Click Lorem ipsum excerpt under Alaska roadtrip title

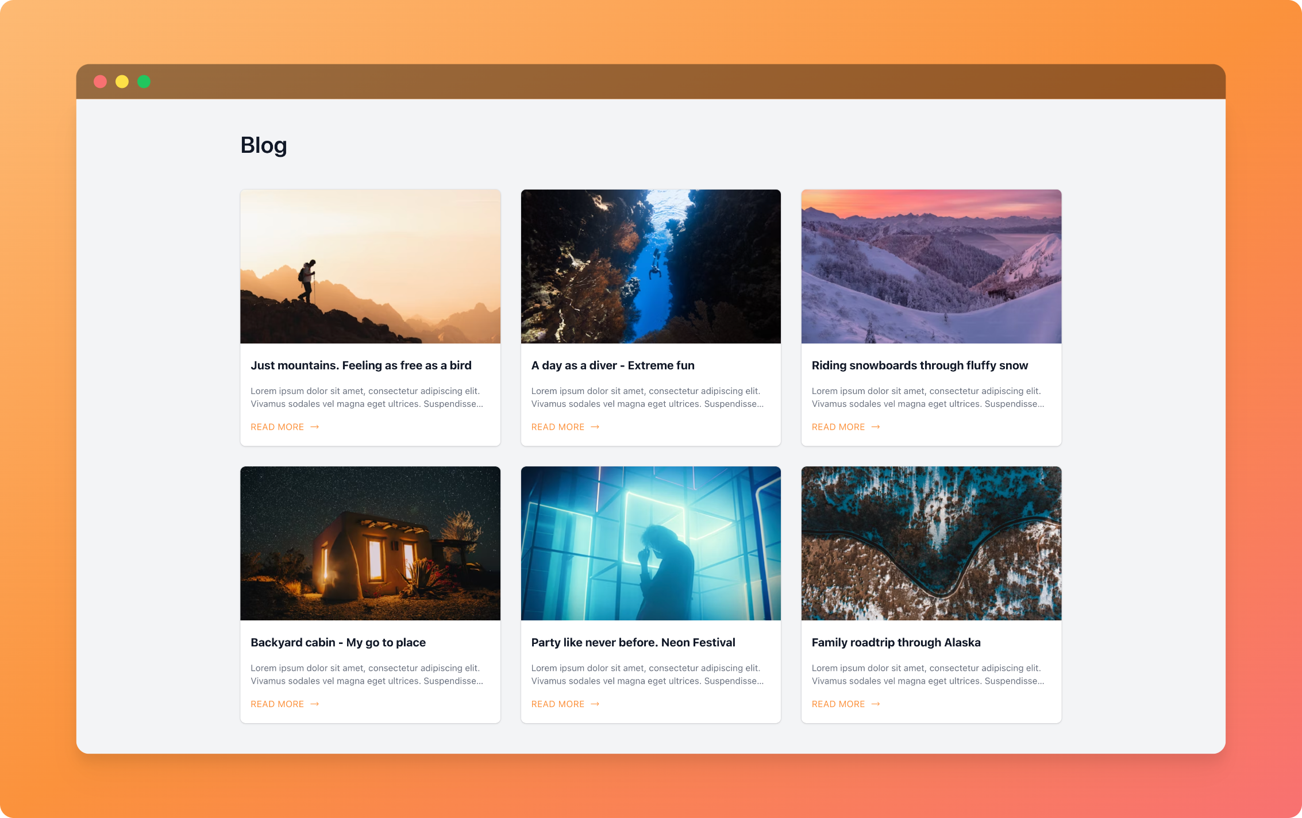click(x=927, y=674)
